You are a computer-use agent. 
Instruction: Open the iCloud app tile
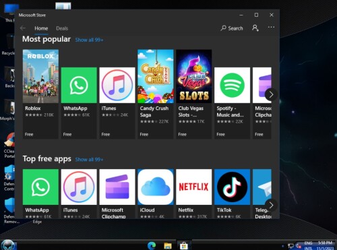(156, 193)
